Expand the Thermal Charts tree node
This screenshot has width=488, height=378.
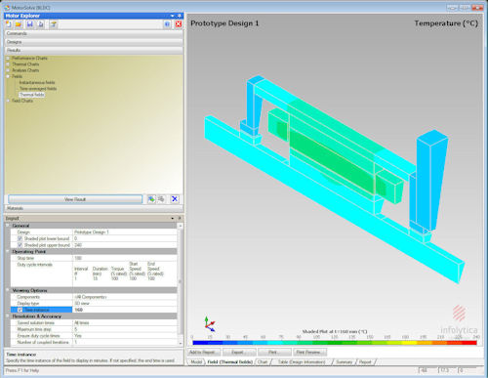coord(8,64)
